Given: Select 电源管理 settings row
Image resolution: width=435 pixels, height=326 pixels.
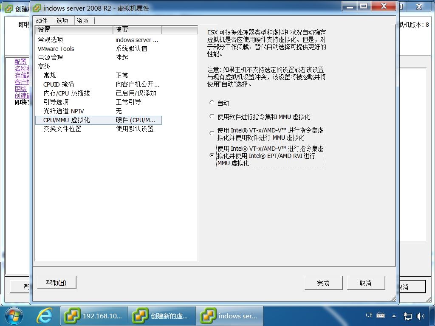Looking at the screenshot, I should [x=99, y=57].
